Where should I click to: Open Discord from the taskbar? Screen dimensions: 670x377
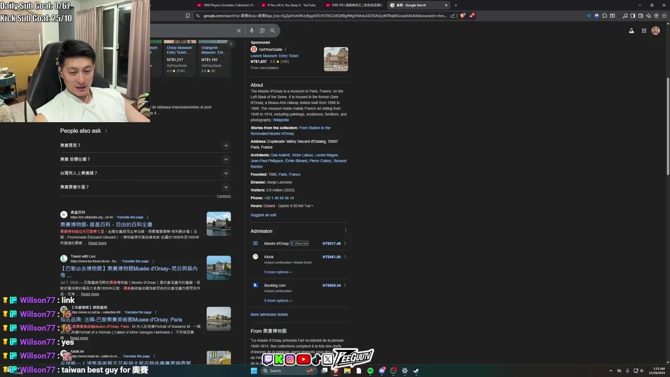(x=382, y=371)
